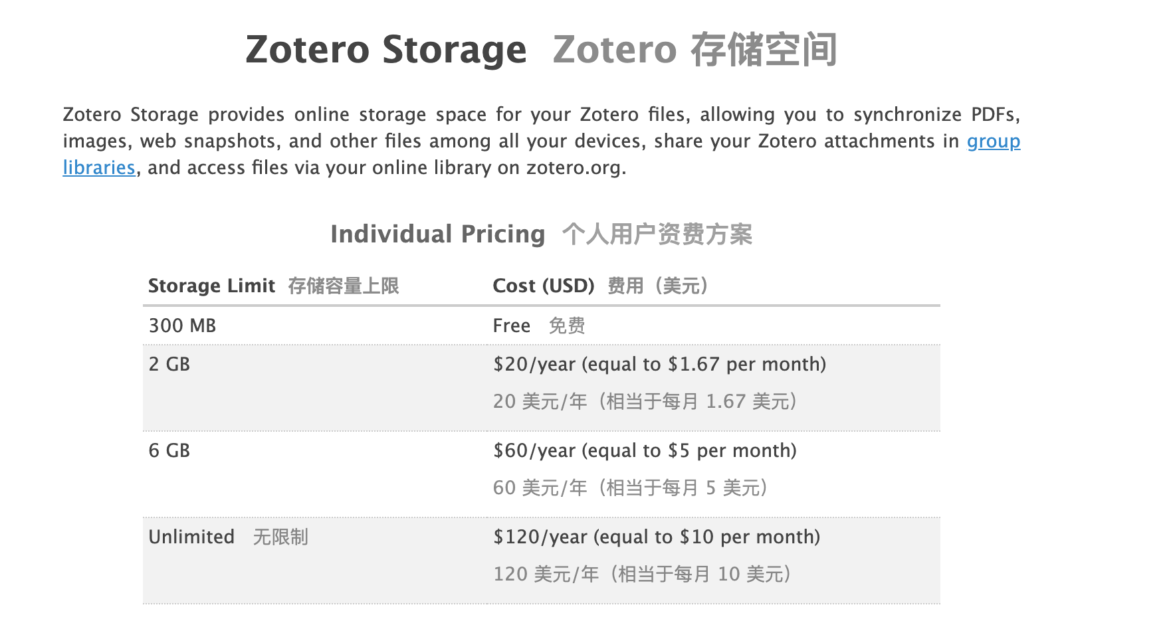Click the '20 美元/年' translation line

click(645, 401)
